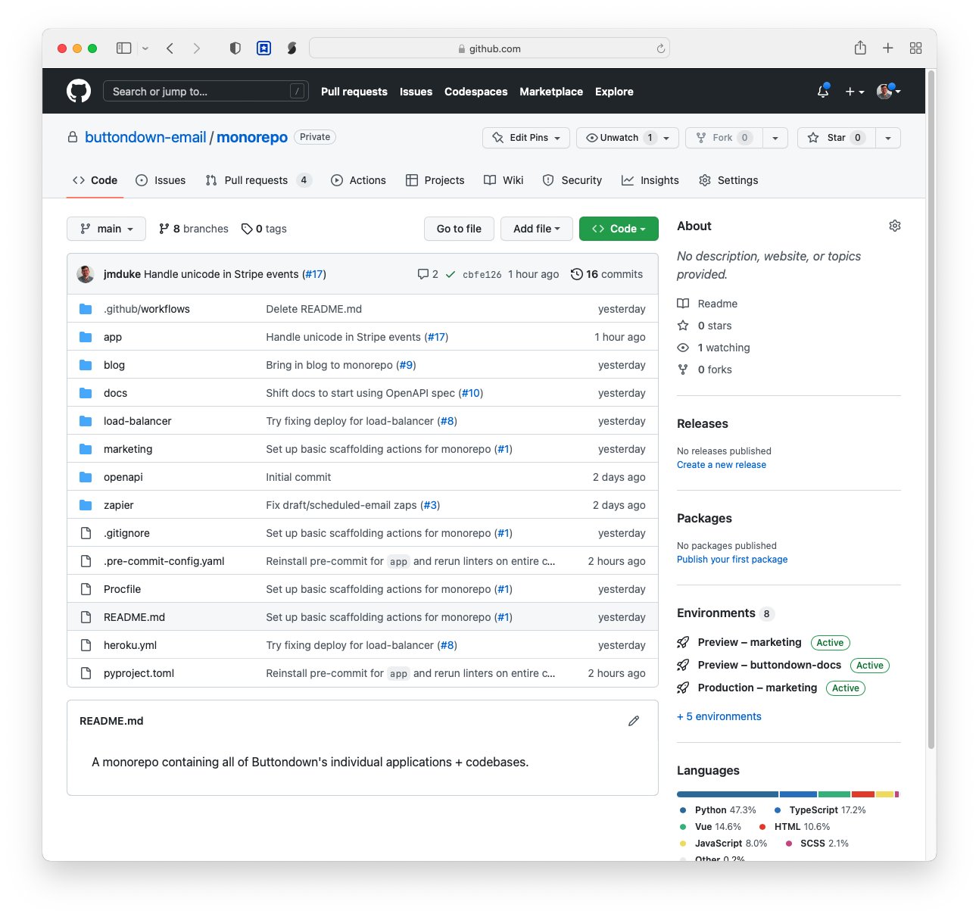
Task: Click the 0 stars link
Action: (705, 326)
